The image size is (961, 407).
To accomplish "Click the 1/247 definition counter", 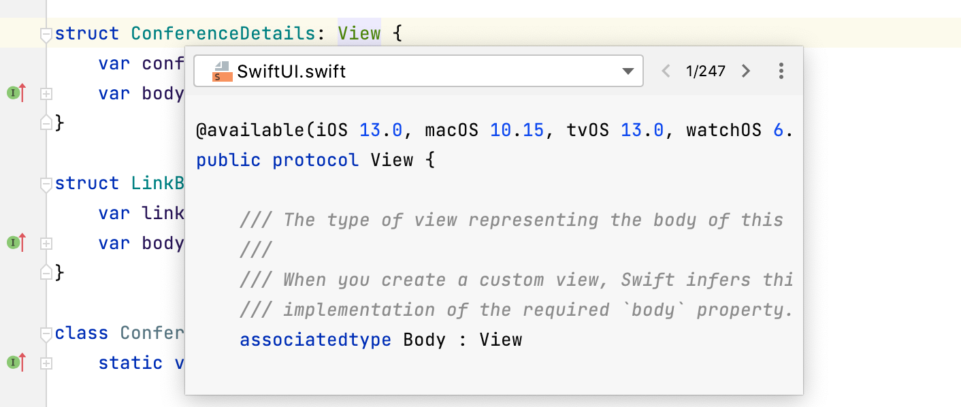I will (x=706, y=71).
